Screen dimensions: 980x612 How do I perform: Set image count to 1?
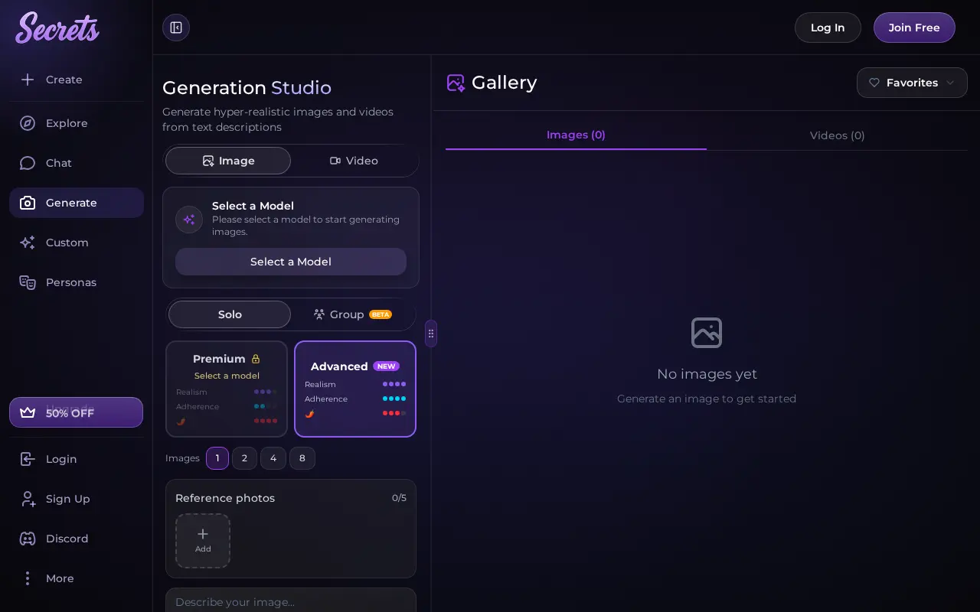(x=217, y=458)
